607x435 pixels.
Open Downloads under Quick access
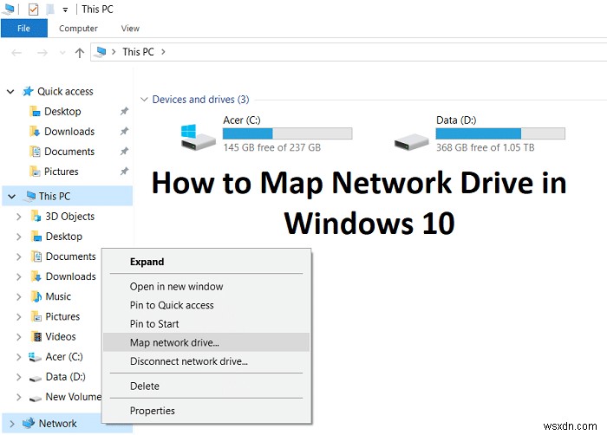click(x=69, y=132)
